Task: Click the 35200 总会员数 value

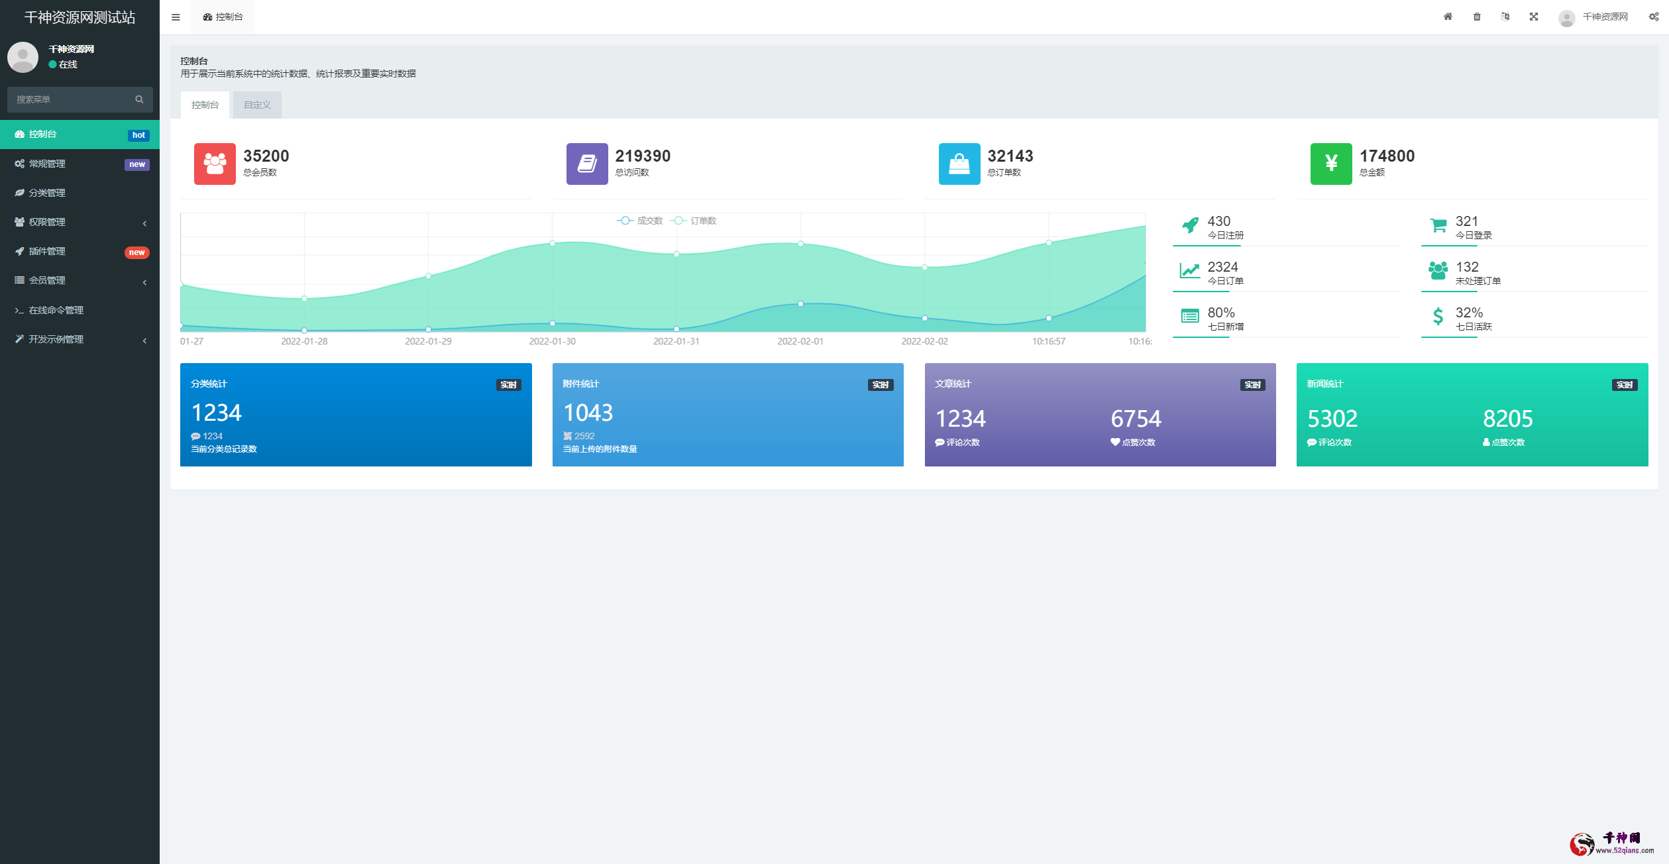Action: [x=266, y=156]
